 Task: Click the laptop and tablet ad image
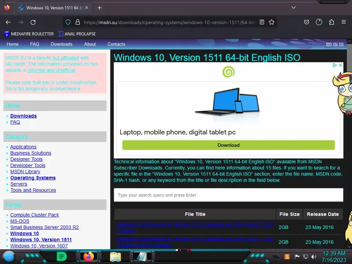(228, 102)
